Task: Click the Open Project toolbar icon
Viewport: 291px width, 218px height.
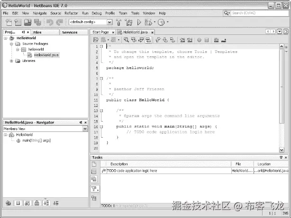Action: (27, 22)
